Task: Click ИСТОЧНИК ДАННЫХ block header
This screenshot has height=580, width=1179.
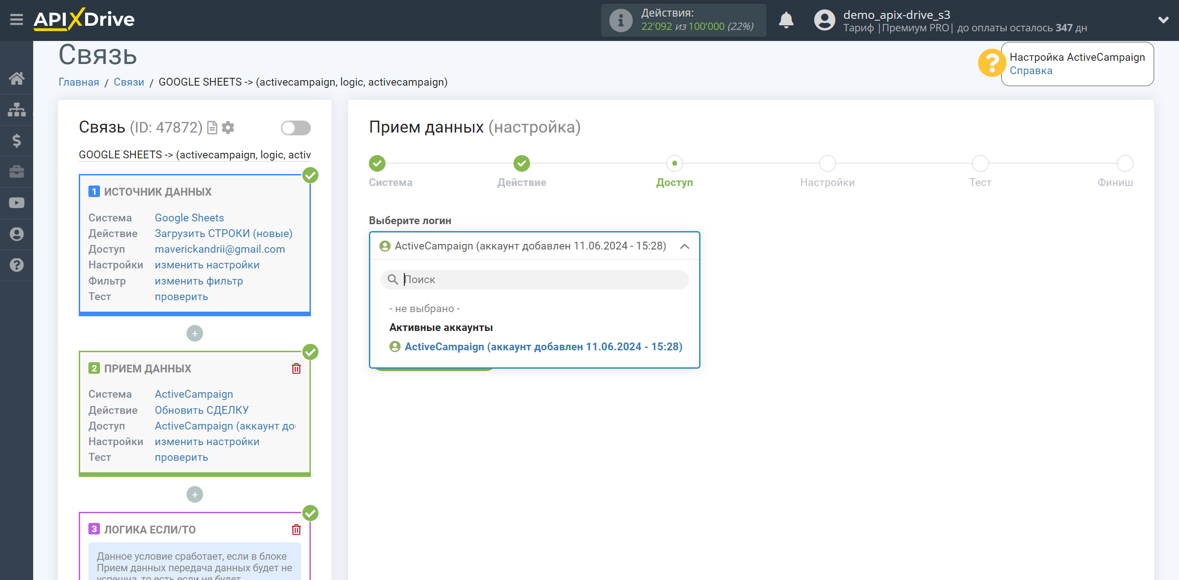Action: click(x=158, y=192)
